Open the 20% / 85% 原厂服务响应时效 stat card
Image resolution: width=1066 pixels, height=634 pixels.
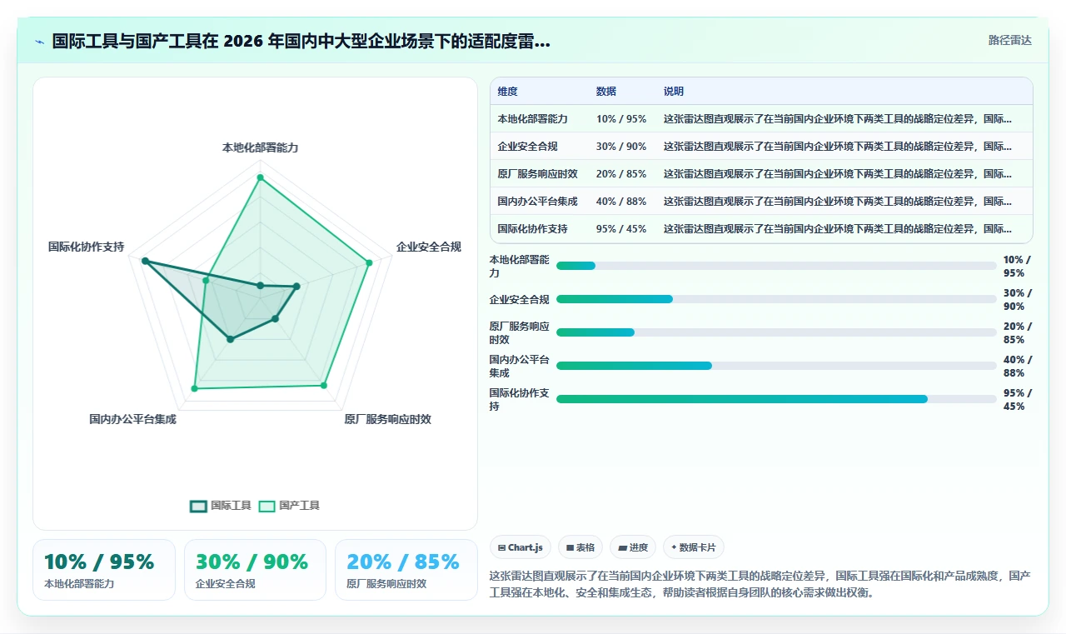(x=406, y=570)
